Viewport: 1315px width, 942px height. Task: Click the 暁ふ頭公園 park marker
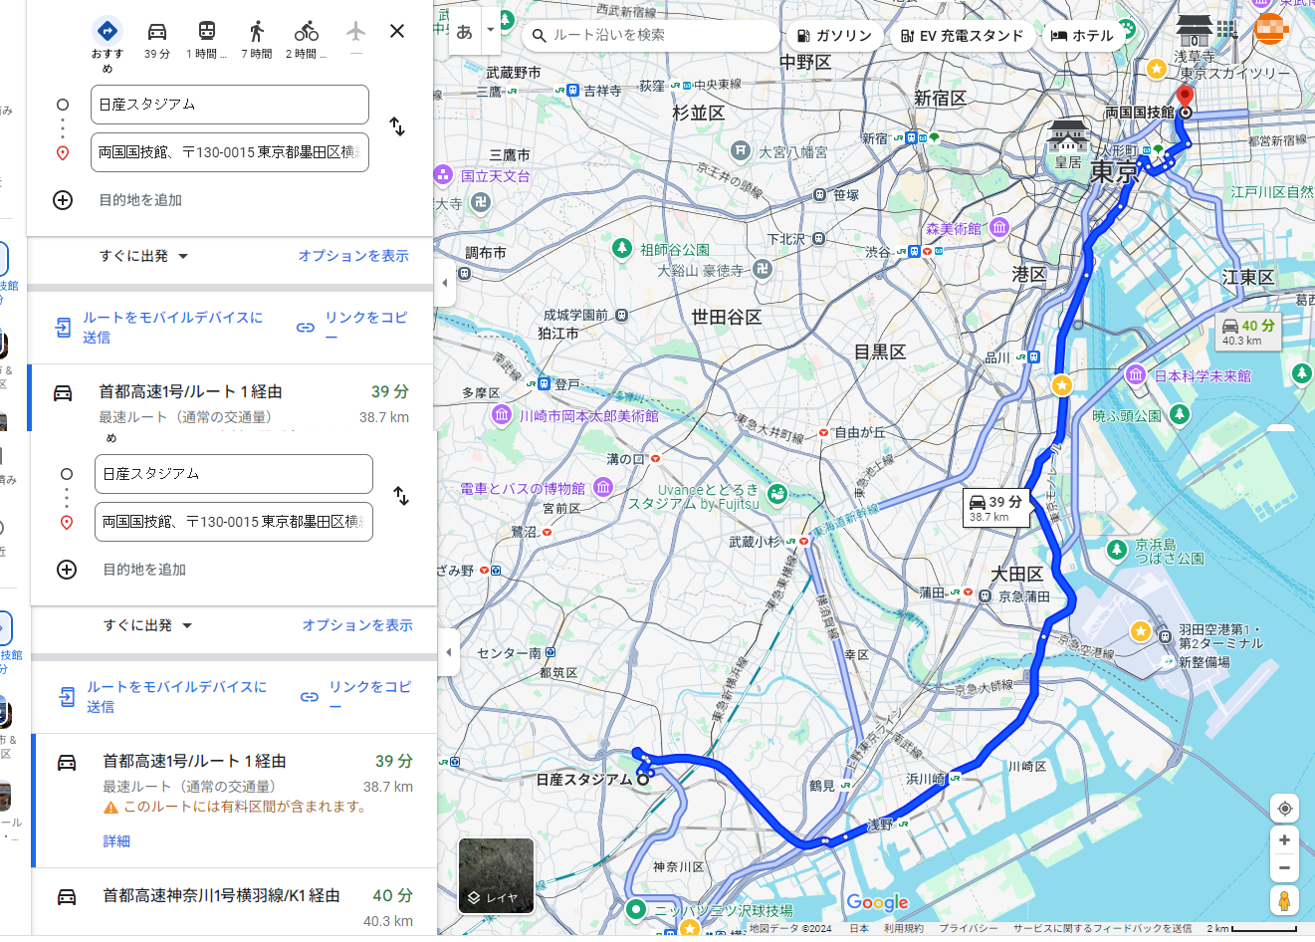(x=1180, y=413)
